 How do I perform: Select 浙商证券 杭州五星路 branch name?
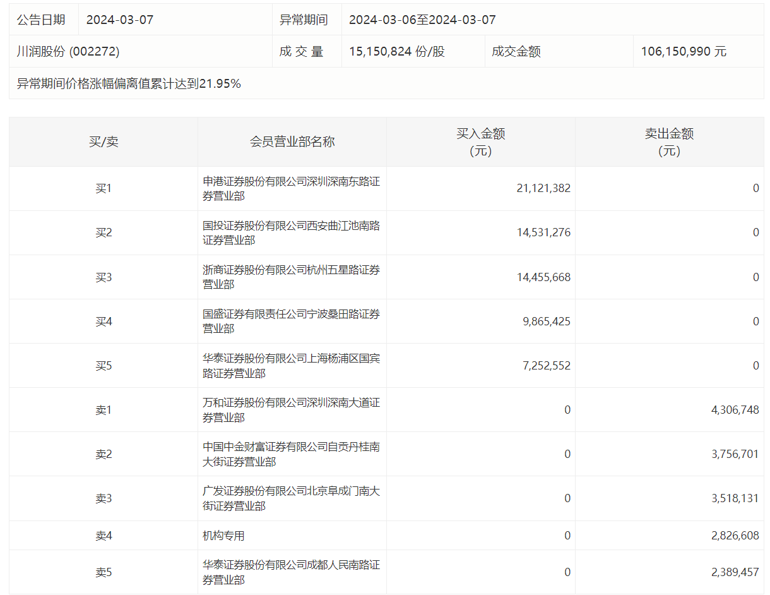[292, 277]
